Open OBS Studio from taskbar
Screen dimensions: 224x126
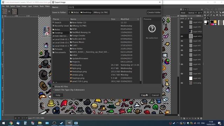pyautogui.click(x=54, y=123)
